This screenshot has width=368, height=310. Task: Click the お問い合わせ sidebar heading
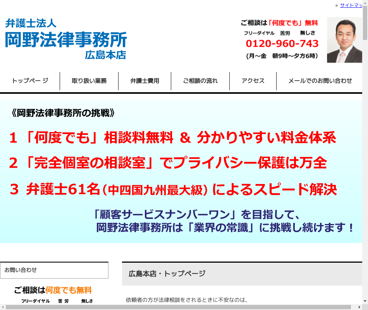tap(54, 270)
